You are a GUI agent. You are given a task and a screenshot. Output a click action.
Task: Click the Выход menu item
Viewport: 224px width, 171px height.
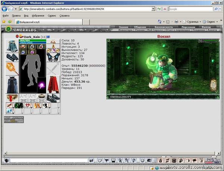206,27
